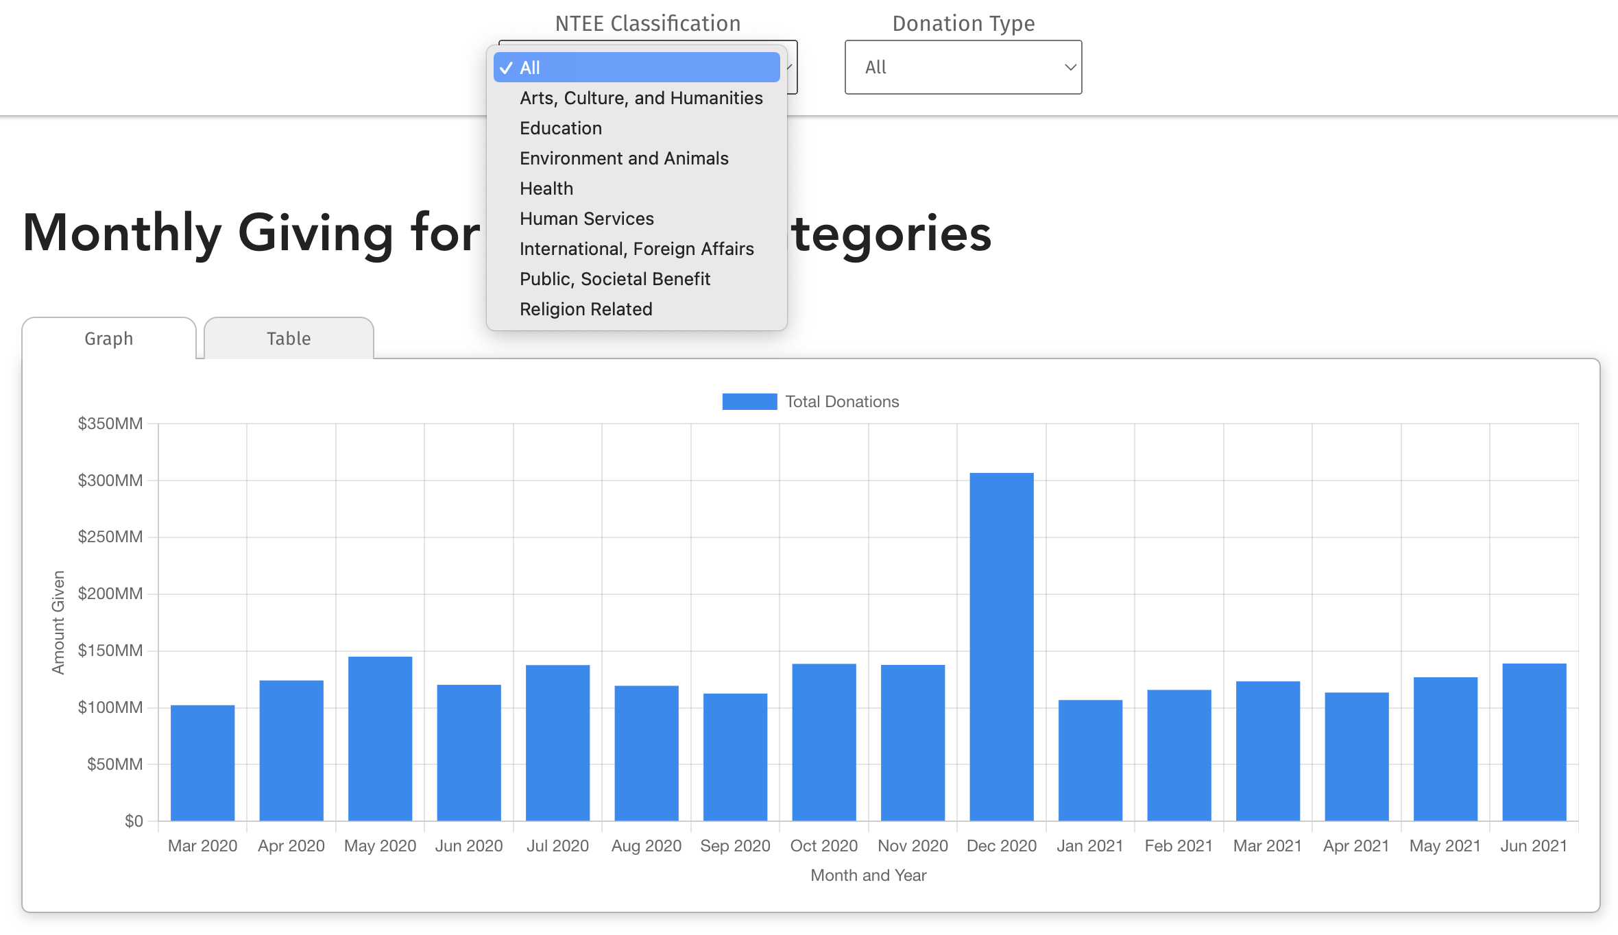Image resolution: width=1618 pixels, height=935 pixels.
Task: Expand the NTEE Classification dropdown
Action: 649,66
